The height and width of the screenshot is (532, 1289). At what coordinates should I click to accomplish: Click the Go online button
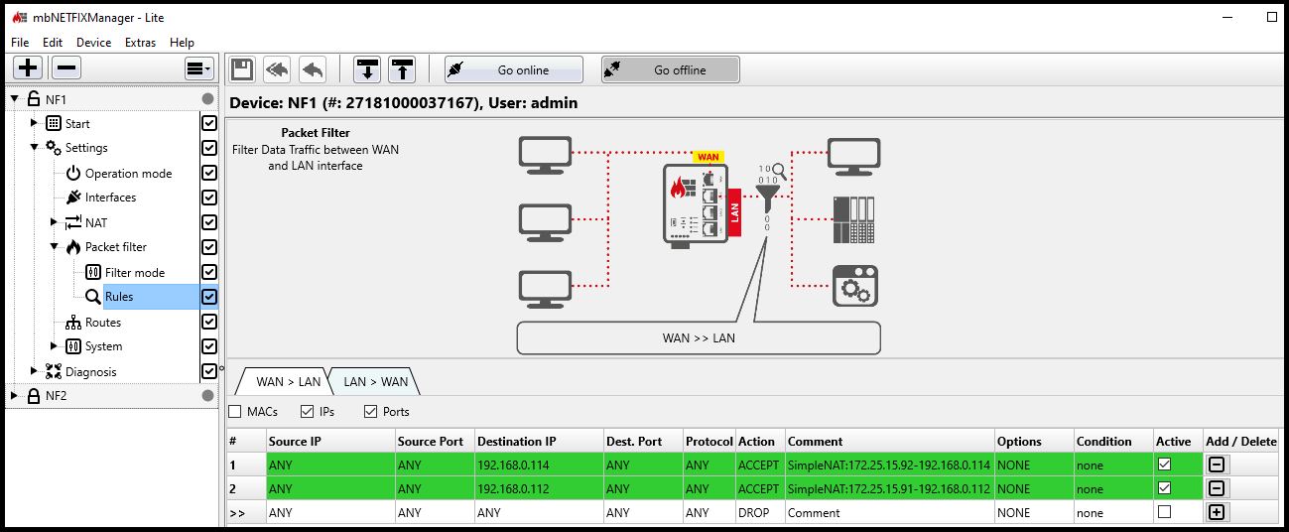(x=513, y=69)
